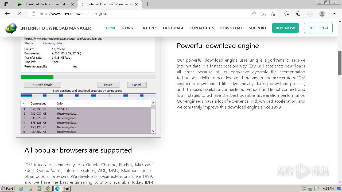Open Read aloud icon in address bar
The width and height of the screenshot is (342, 192).
254,14
